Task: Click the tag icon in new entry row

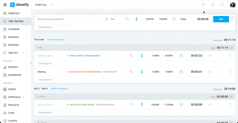Action: click(x=127, y=19)
